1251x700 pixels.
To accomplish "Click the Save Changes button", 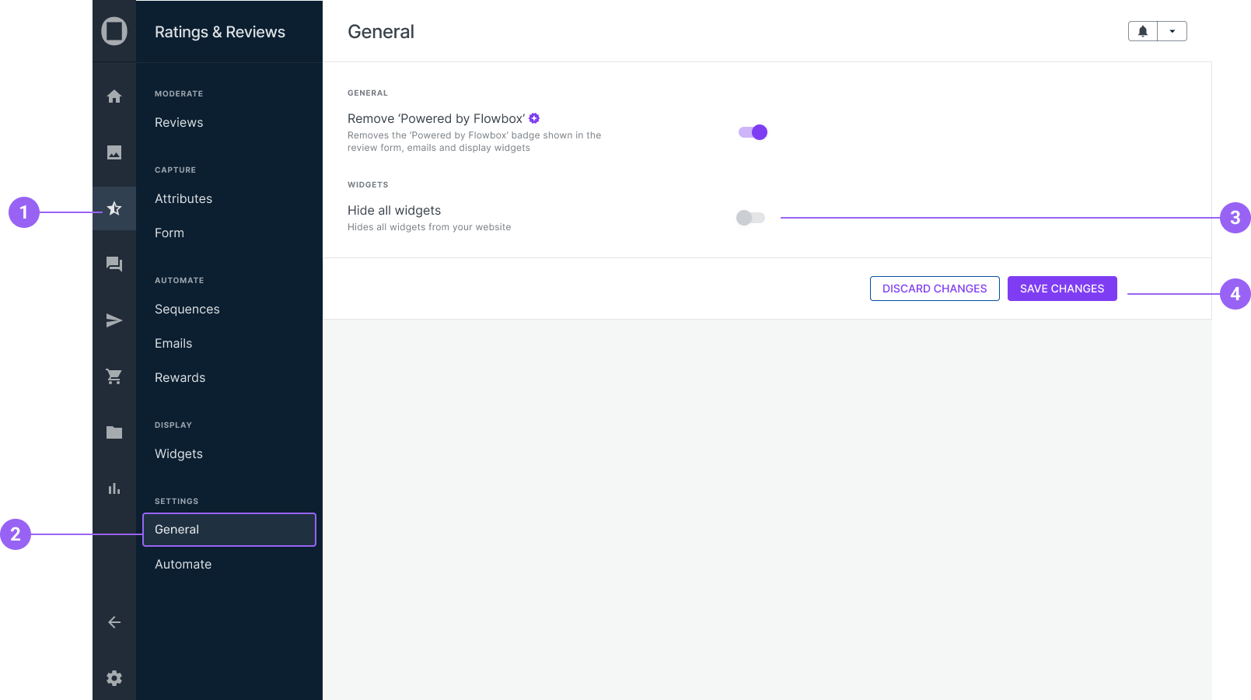I will point(1062,289).
